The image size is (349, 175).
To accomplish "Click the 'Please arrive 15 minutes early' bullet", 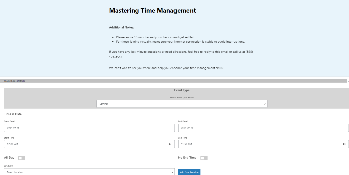I will pyautogui.click(x=155, y=37).
